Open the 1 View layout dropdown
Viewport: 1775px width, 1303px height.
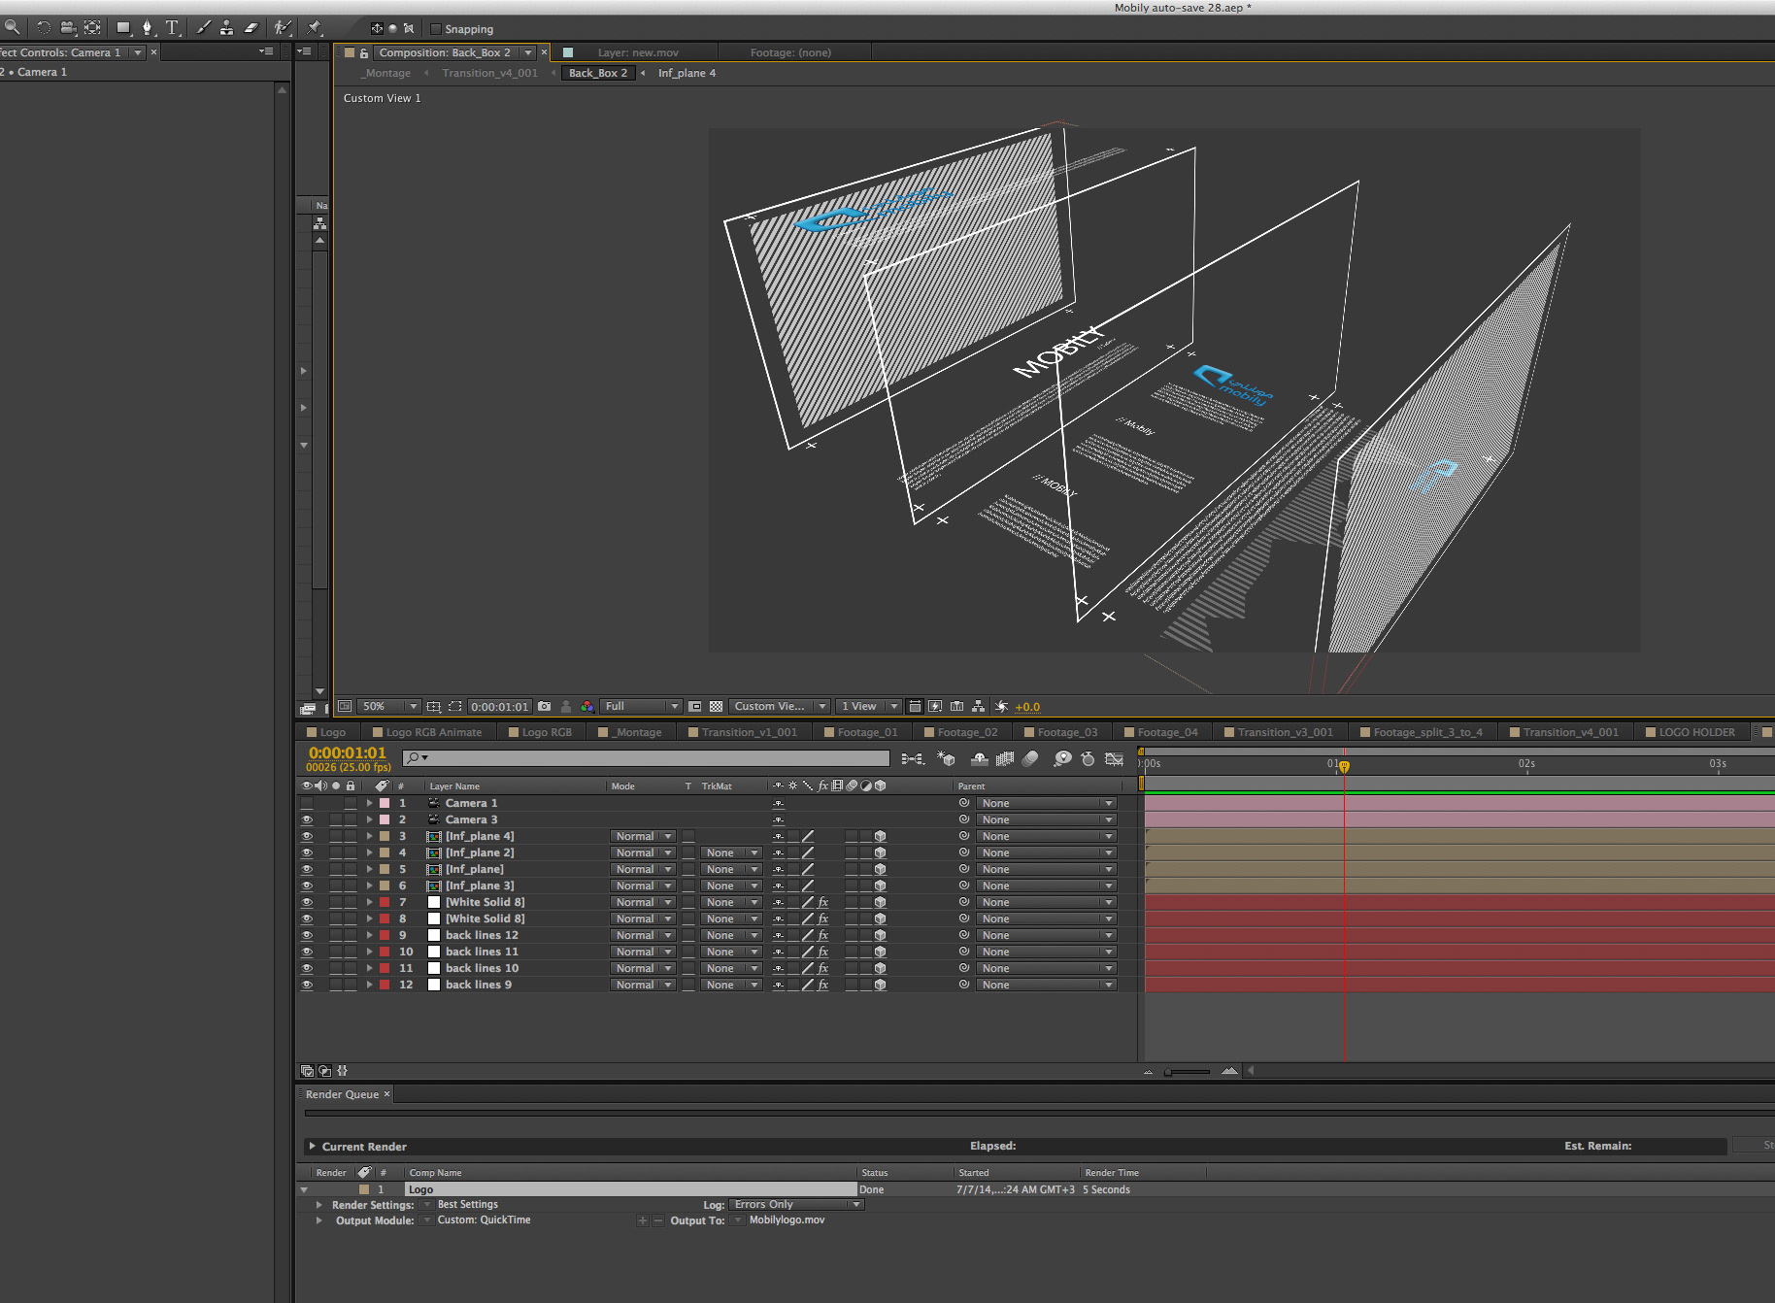click(869, 706)
